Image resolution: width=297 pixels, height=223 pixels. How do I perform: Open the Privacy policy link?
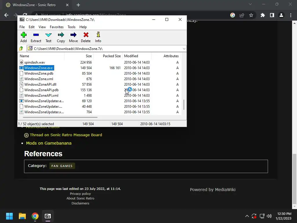[80, 194]
